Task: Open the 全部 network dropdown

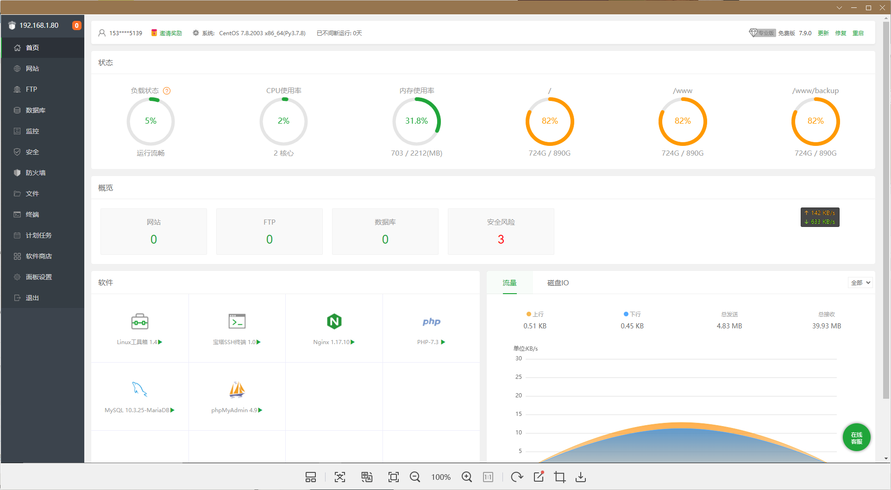Action: [860, 283]
